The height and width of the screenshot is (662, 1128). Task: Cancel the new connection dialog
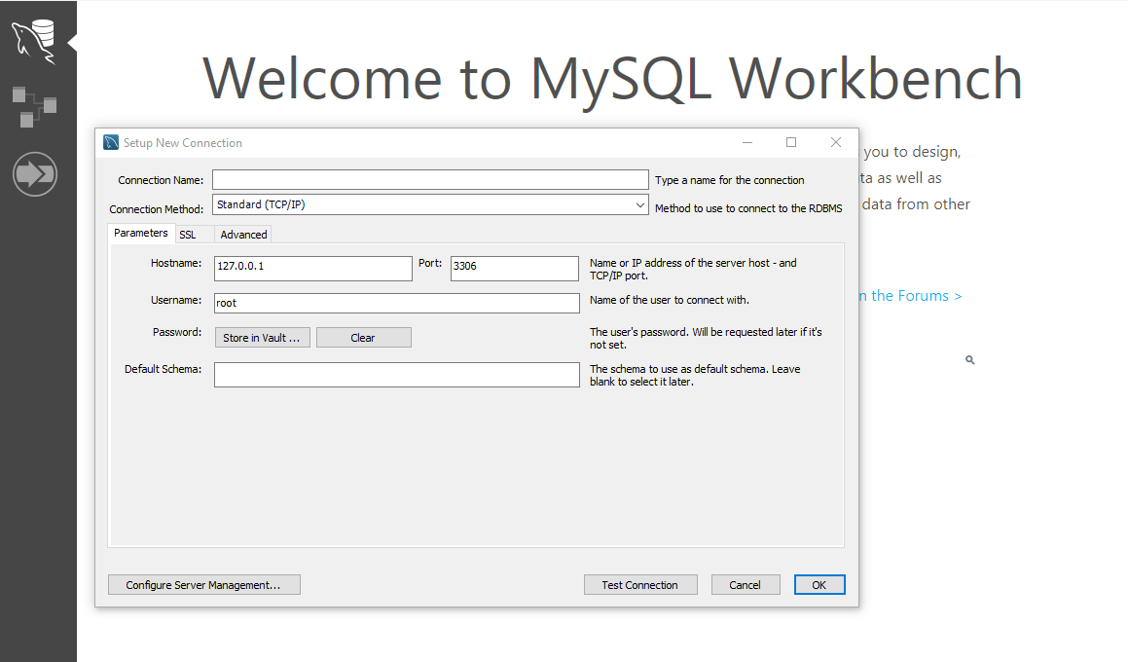(x=746, y=585)
